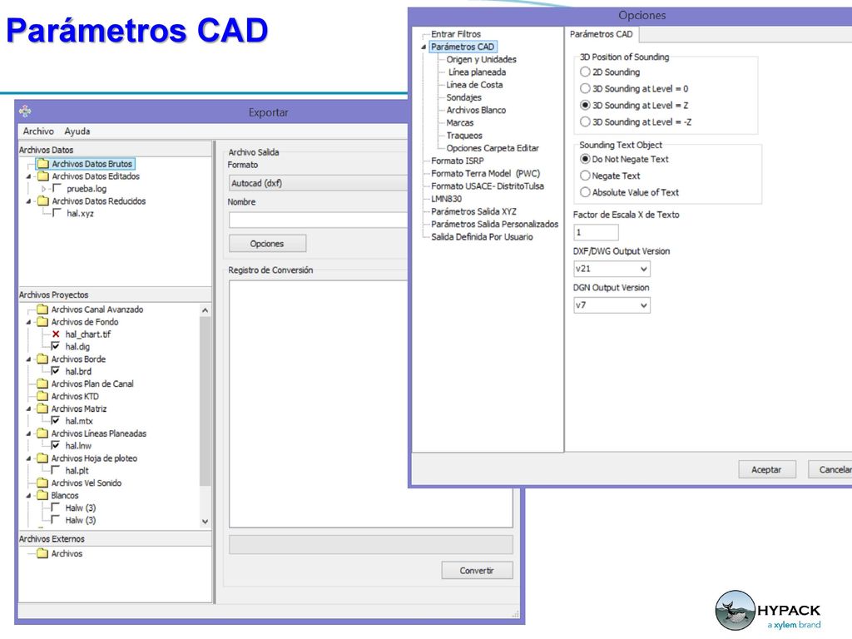This screenshot has height=639, width=852.
Task: Click the Archivos Líneas Planeadas folder icon
Action: pos(42,433)
